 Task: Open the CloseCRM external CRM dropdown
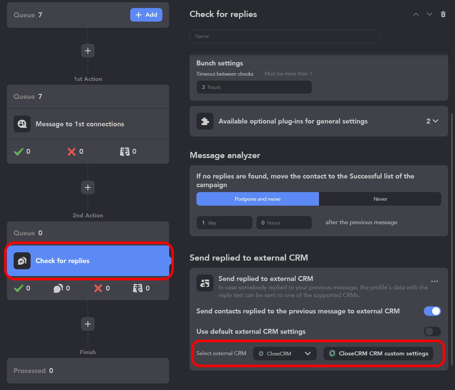[x=285, y=354]
